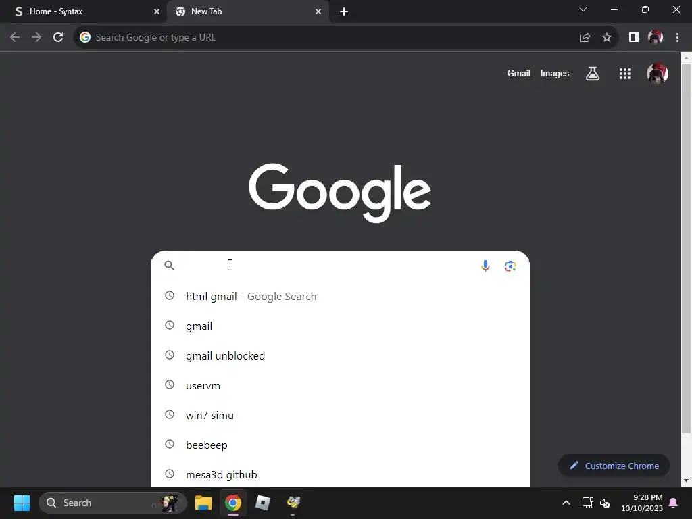This screenshot has height=519, width=692.
Task: Click the Customize Chrome button
Action: 614,466
